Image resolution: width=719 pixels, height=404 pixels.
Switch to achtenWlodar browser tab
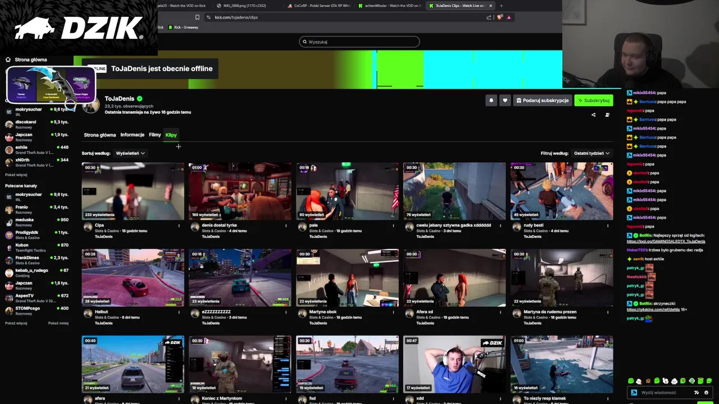(390, 6)
